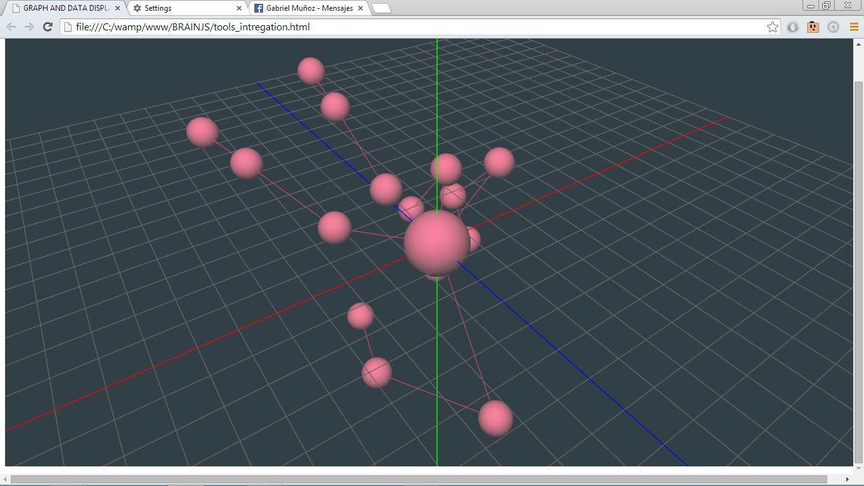The width and height of the screenshot is (864, 486).
Task: Click the orange face extension icon
Action: pos(813,27)
